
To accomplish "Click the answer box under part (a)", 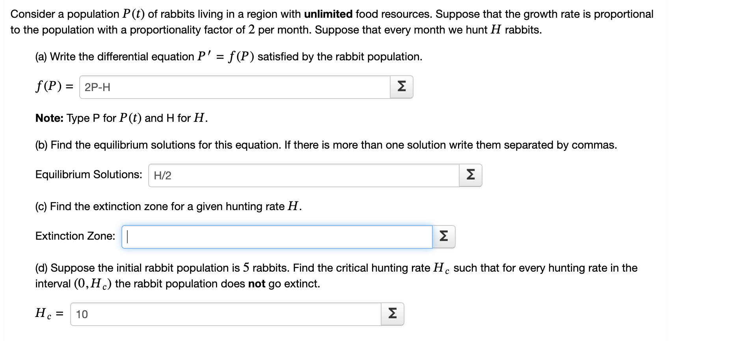I will tap(237, 87).
